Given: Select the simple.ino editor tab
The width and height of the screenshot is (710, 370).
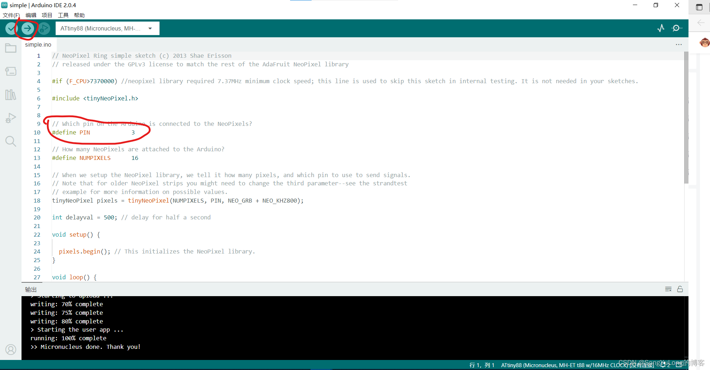Looking at the screenshot, I should 38,44.
